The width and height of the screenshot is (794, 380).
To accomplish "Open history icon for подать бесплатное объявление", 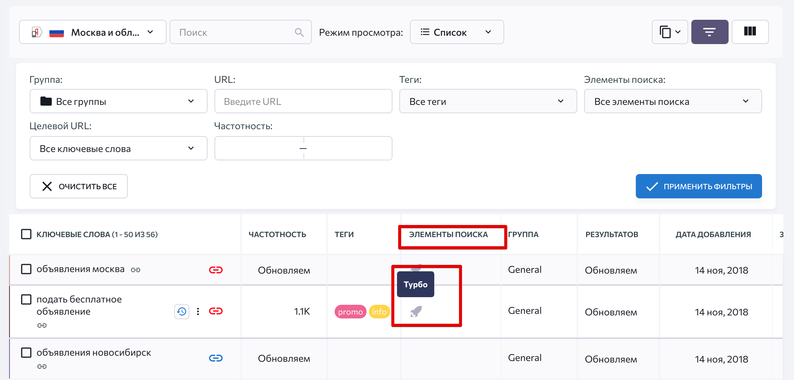I will (x=182, y=312).
